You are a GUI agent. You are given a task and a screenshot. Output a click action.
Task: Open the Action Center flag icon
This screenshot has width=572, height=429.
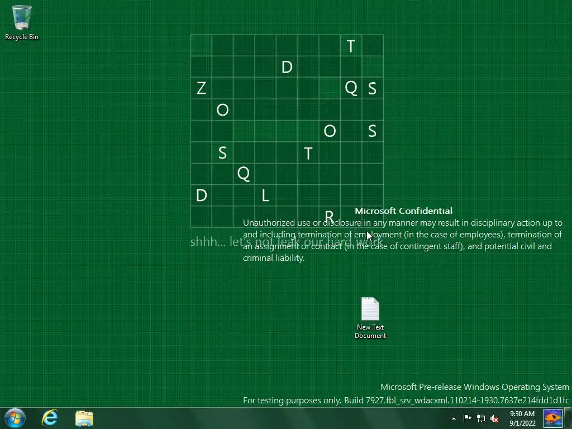point(468,418)
